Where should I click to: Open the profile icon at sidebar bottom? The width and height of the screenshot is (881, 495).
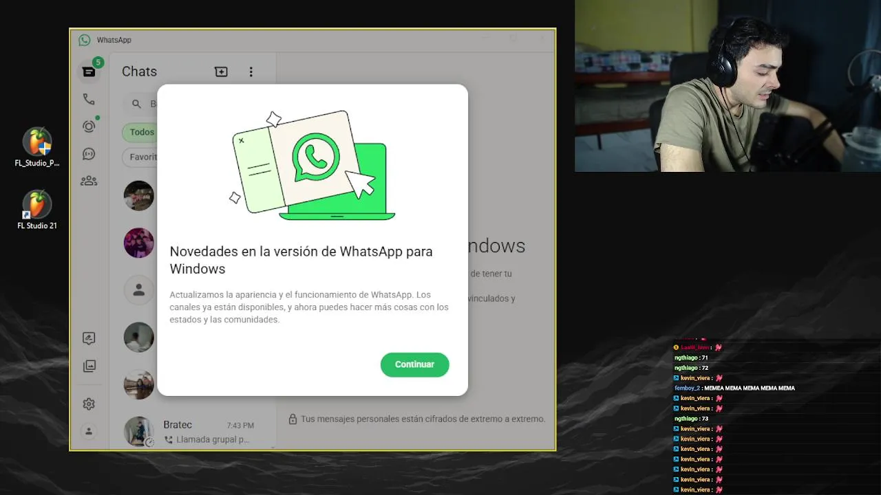[89, 431]
